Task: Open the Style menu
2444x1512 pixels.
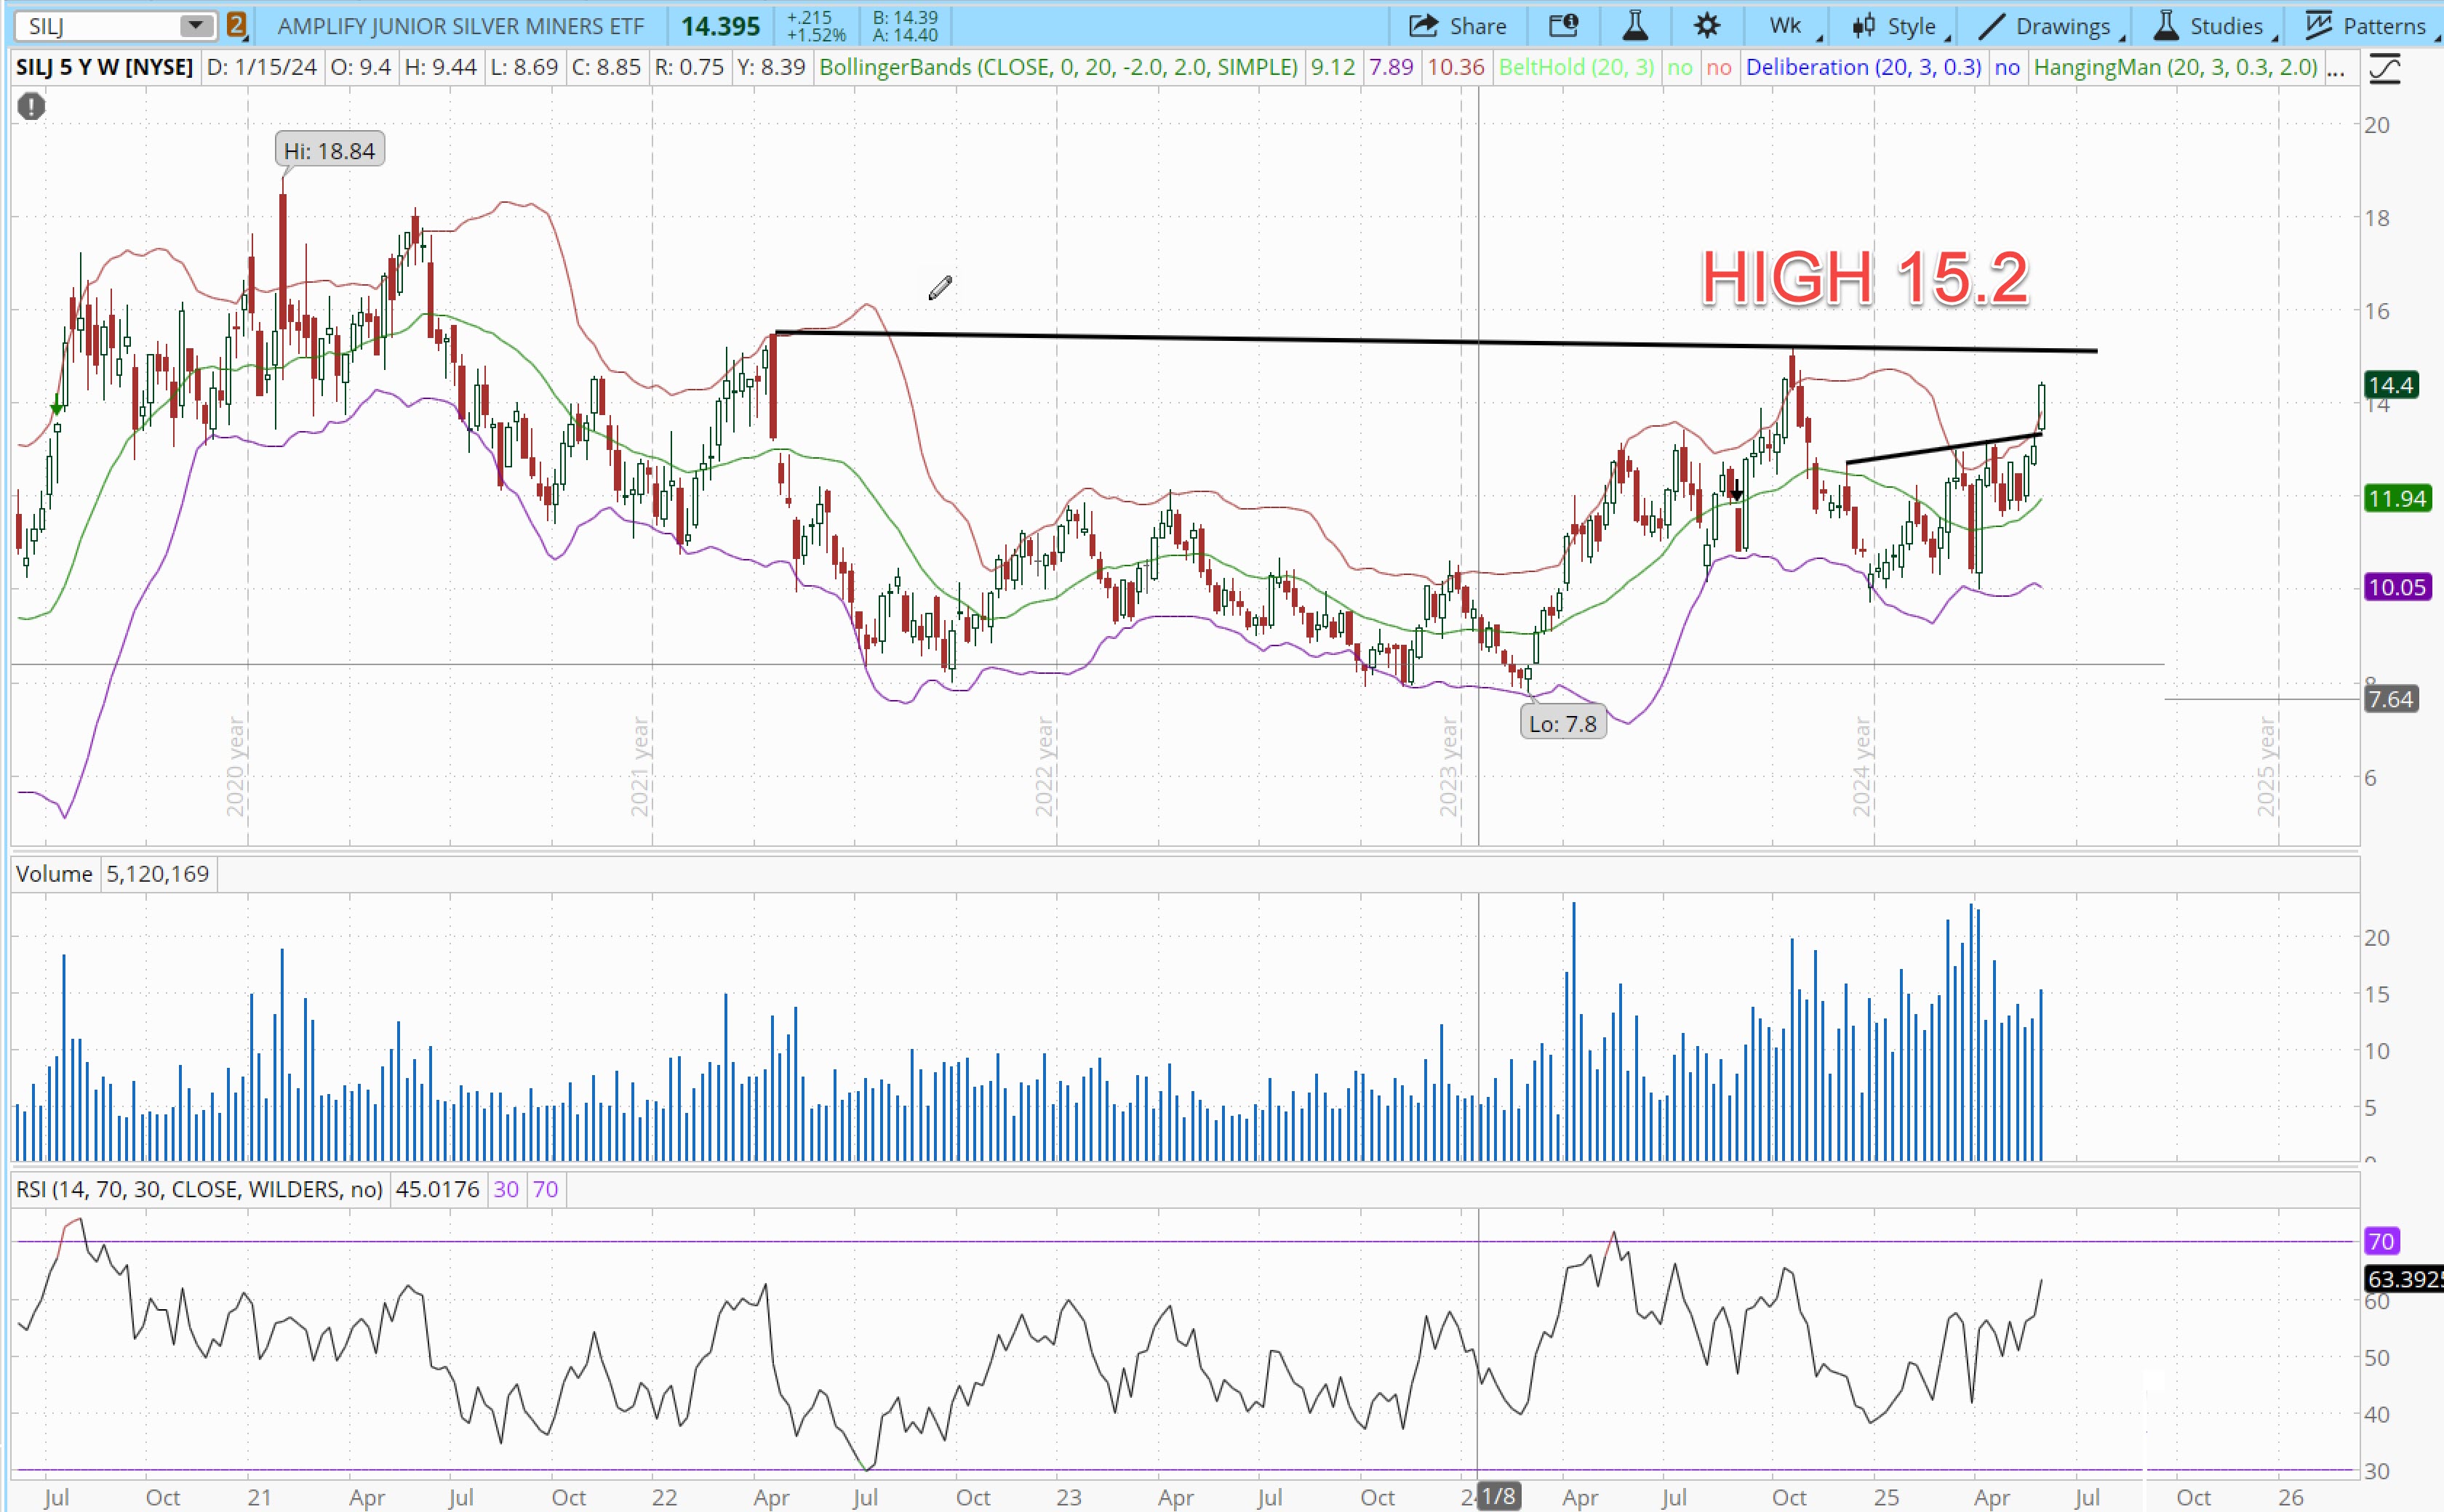Action: click(1898, 26)
